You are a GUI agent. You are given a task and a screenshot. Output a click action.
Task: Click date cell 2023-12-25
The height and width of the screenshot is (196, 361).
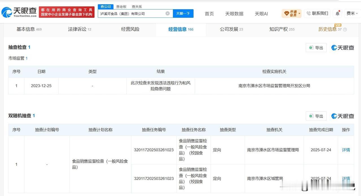point(41,86)
